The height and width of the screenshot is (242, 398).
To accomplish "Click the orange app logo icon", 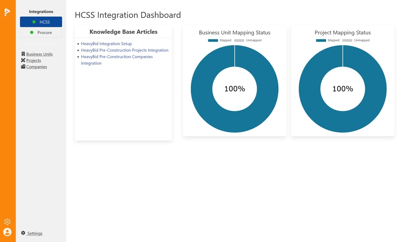I will [7, 12].
